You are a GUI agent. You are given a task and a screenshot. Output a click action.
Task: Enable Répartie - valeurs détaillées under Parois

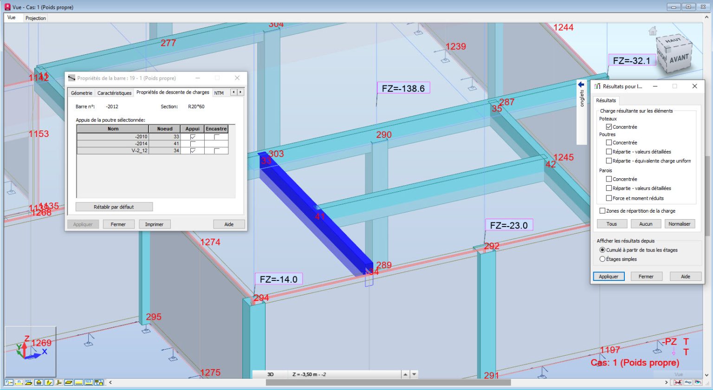pos(609,188)
